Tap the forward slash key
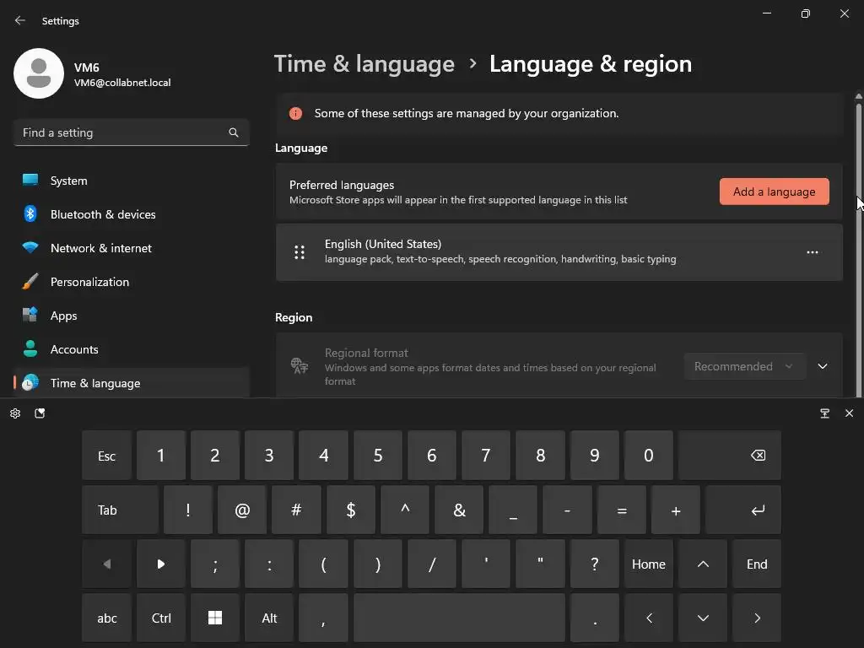The image size is (864, 648). pos(432,564)
